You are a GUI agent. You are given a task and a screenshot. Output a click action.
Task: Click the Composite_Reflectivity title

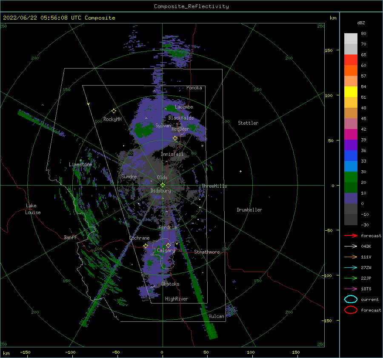point(191,6)
